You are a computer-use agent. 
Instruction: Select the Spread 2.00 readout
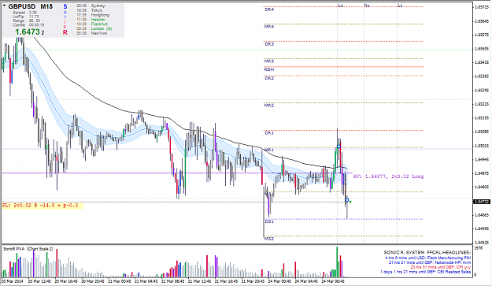[24, 13]
